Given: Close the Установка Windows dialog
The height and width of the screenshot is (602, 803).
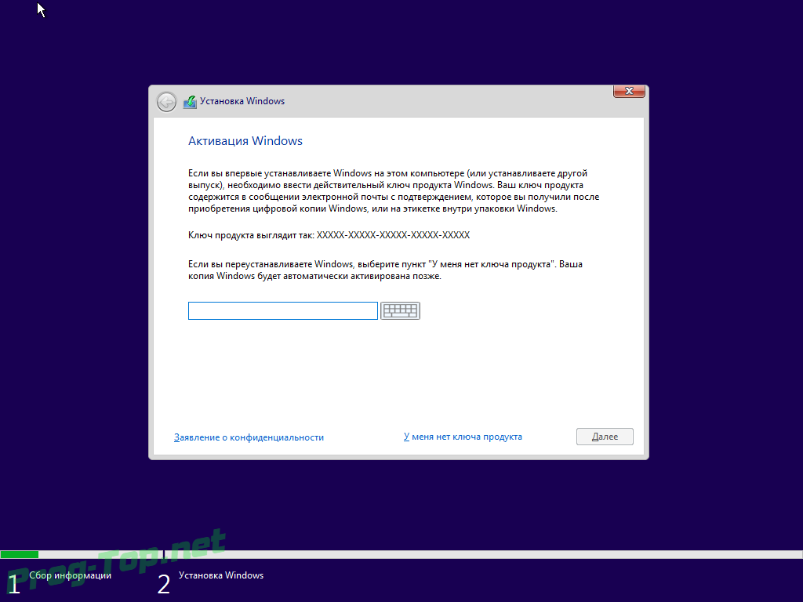Looking at the screenshot, I should coord(629,91).
